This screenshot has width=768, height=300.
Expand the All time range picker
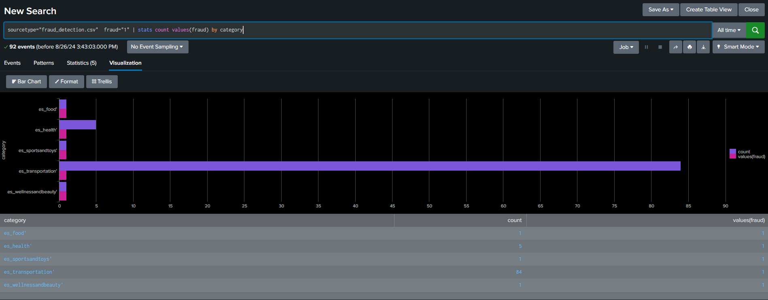point(729,30)
